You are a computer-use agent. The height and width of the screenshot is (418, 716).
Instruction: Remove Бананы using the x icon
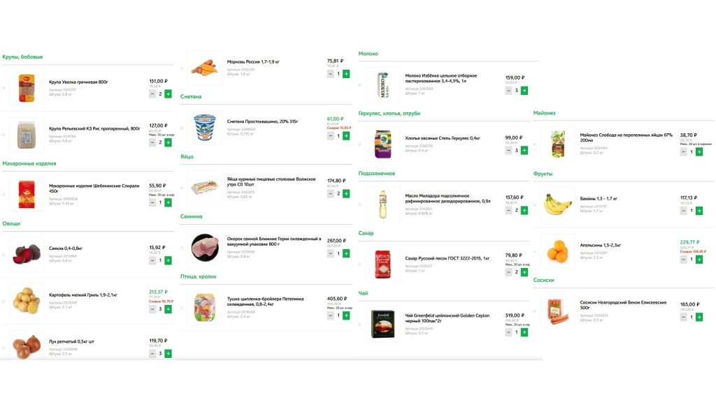[x=535, y=204]
